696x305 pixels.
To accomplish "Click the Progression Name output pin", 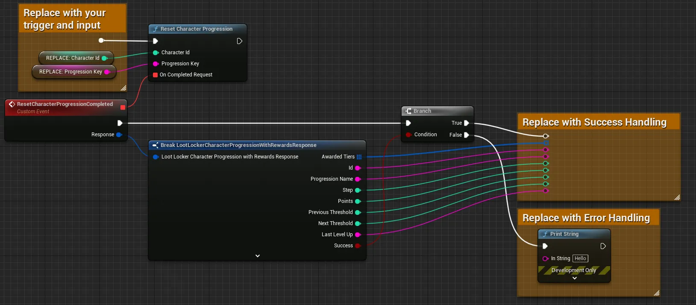I will [x=358, y=179].
